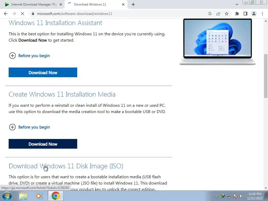The image size is (268, 201).
Task: Download Now for Create Installation Media
Action: tap(43, 144)
